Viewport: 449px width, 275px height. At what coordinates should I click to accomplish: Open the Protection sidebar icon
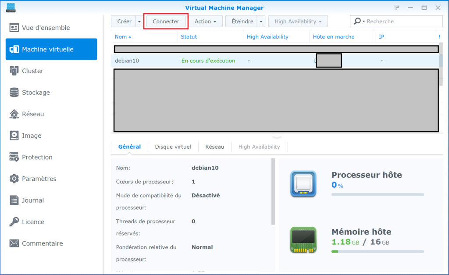tap(14, 157)
